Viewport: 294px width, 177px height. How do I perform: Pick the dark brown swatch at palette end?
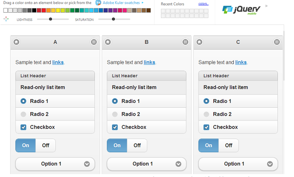(x=149, y=10)
